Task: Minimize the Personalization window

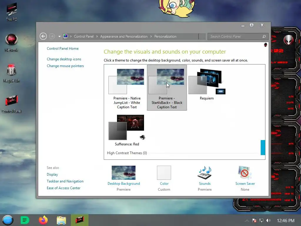Action: [243, 26]
